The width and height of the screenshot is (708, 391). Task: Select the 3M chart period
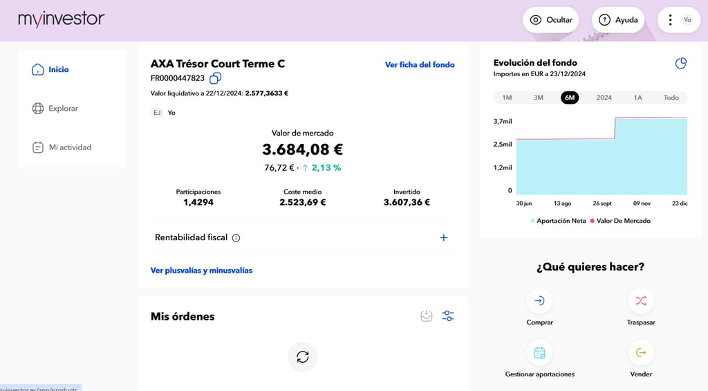click(538, 98)
